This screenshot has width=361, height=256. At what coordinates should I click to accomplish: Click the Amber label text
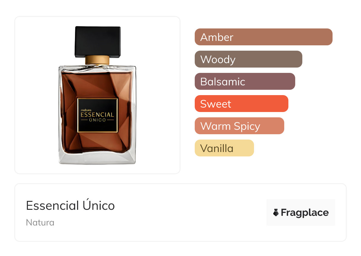point(217,37)
